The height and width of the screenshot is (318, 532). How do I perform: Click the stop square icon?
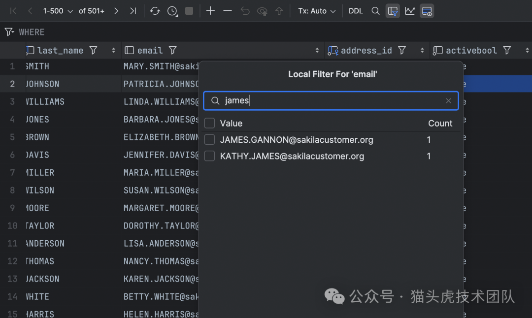point(189,11)
